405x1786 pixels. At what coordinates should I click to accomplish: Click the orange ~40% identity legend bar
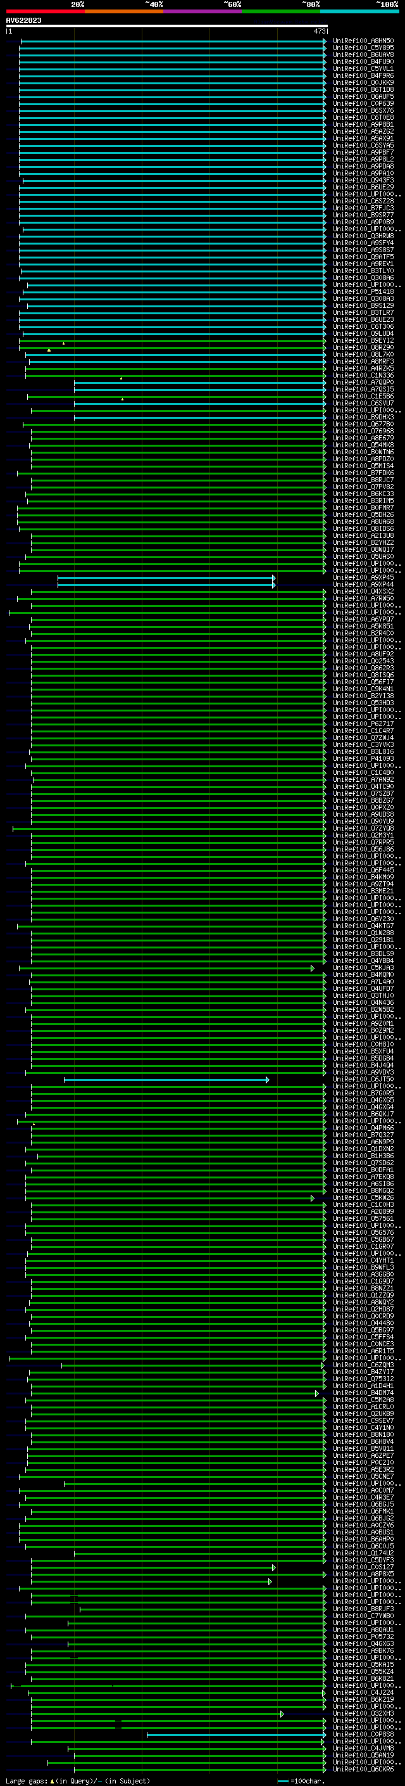click(124, 11)
